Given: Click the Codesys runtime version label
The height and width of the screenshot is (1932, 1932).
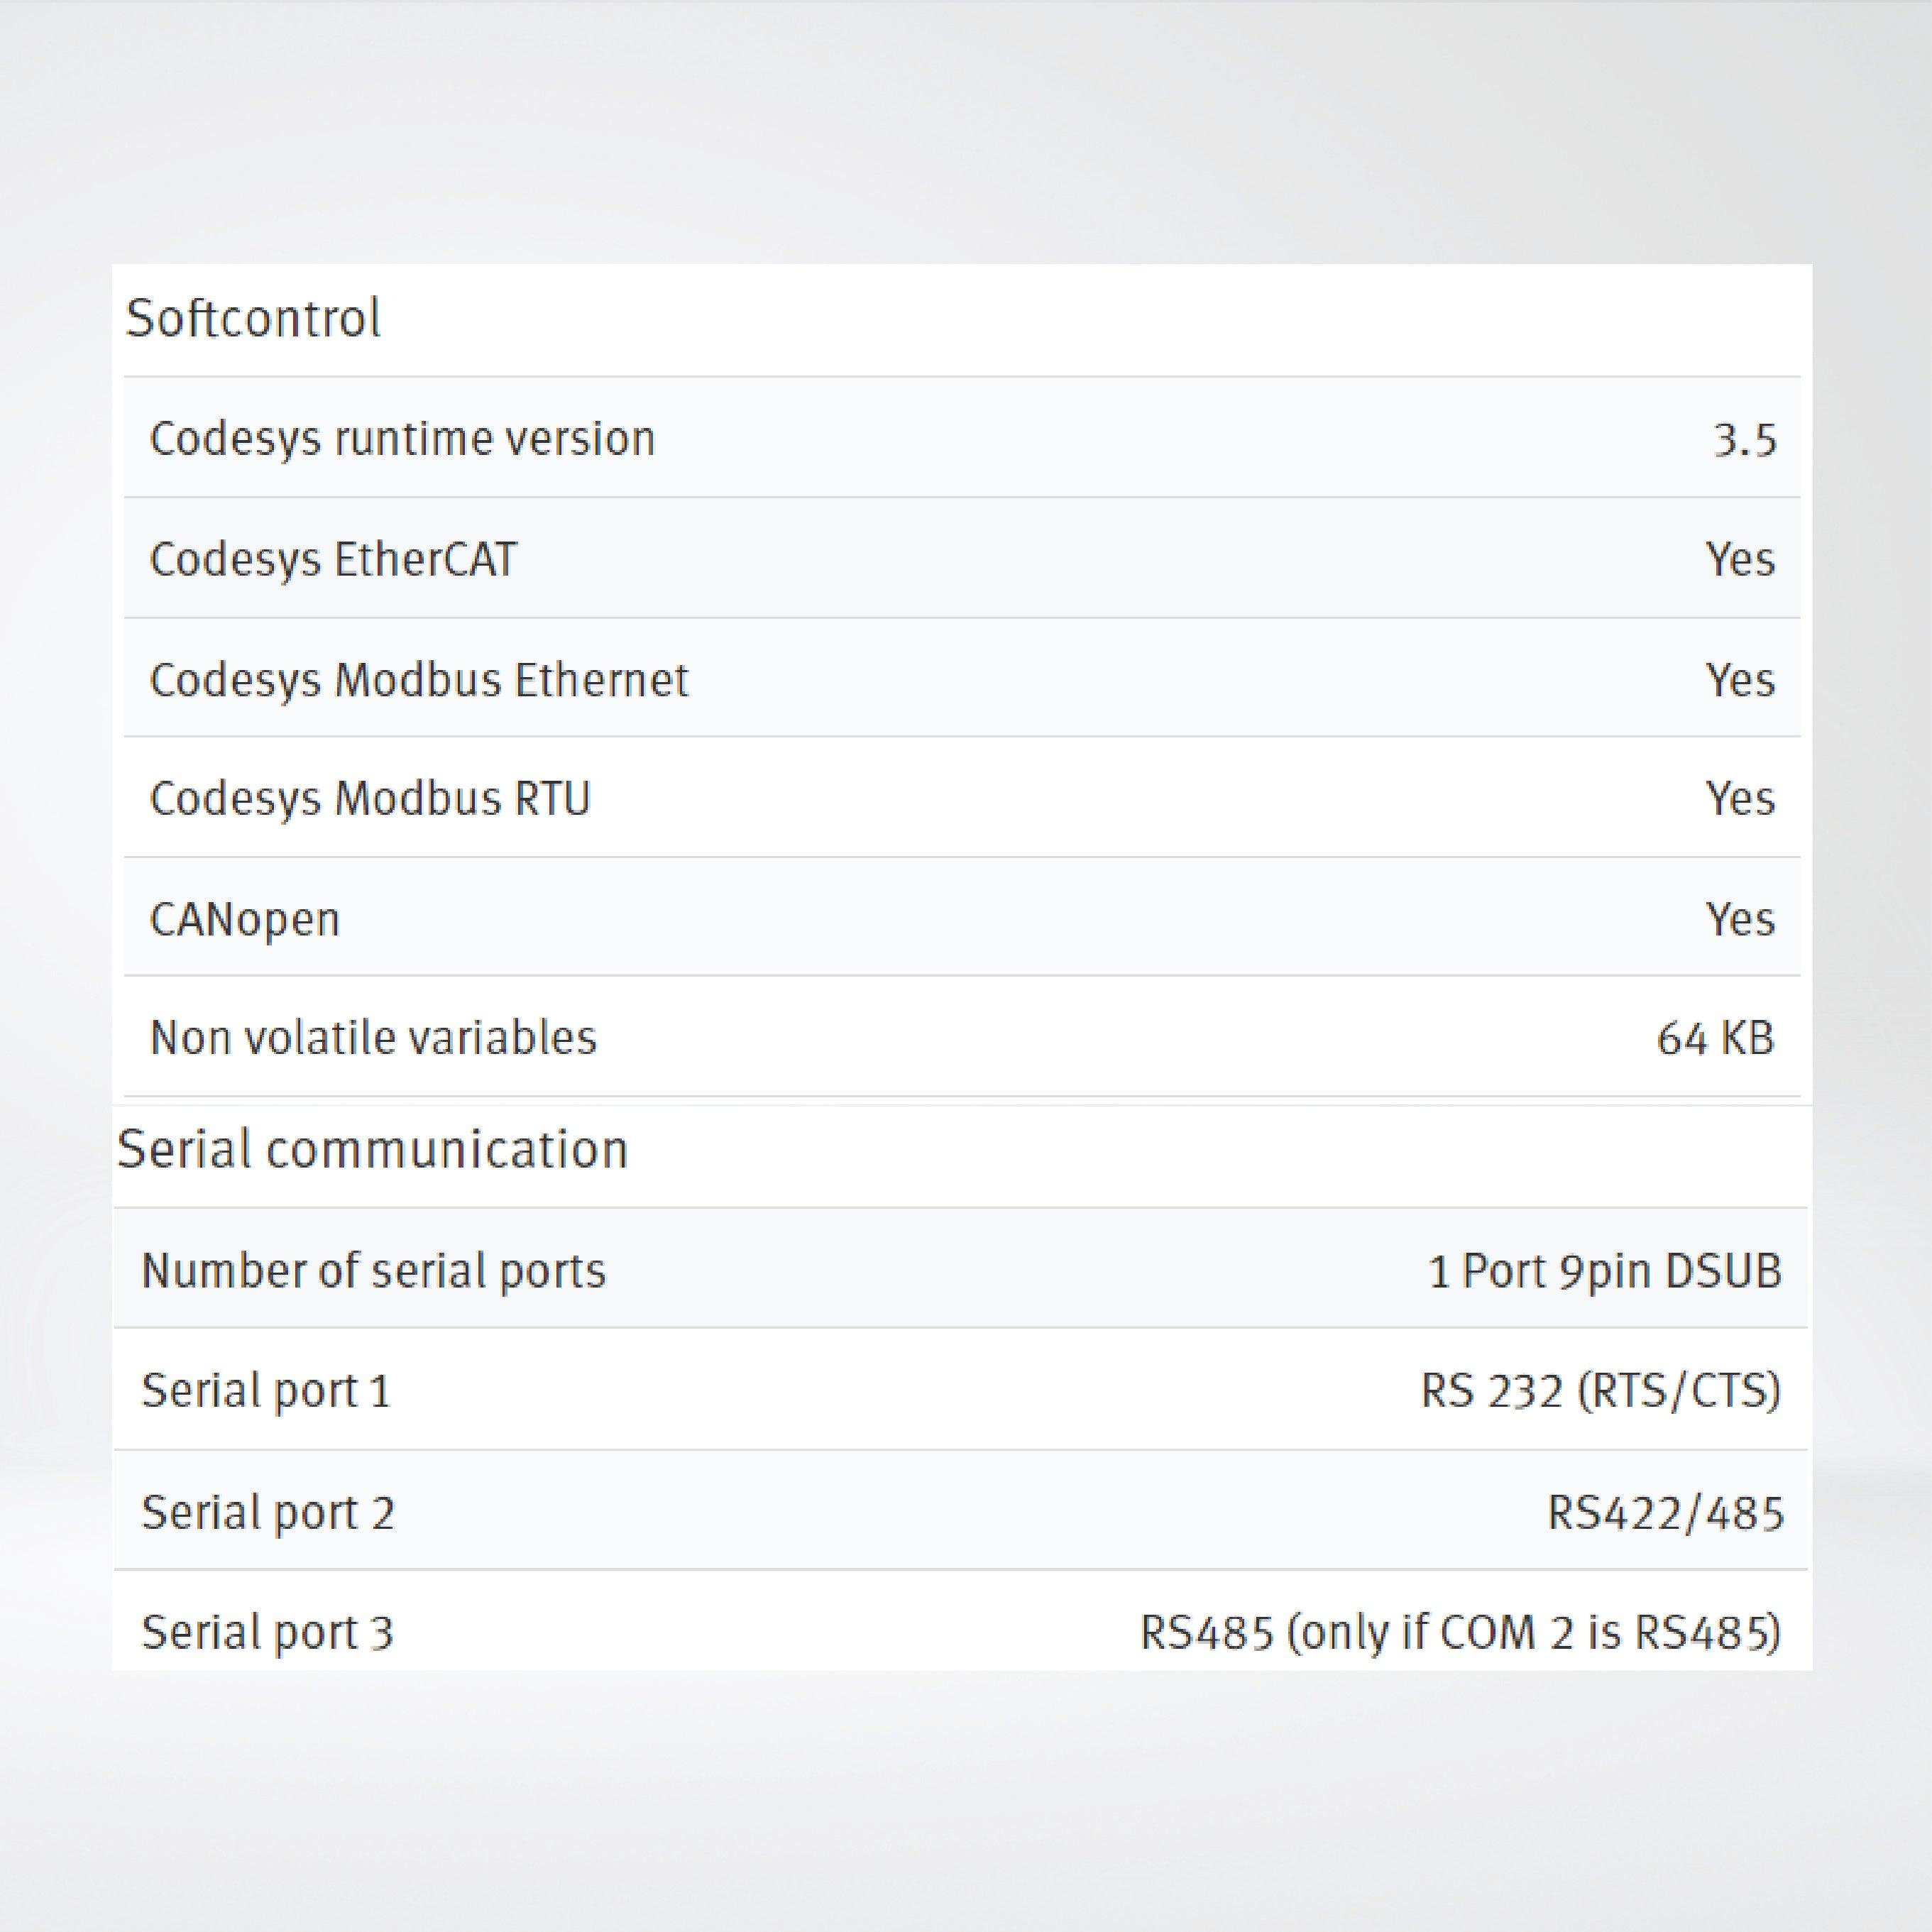Looking at the screenshot, I should (x=402, y=439).
